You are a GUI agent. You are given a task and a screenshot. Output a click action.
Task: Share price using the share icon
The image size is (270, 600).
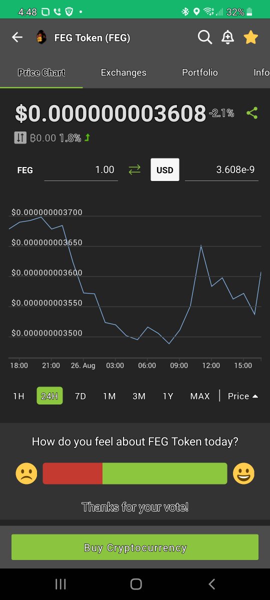point(252,113)
